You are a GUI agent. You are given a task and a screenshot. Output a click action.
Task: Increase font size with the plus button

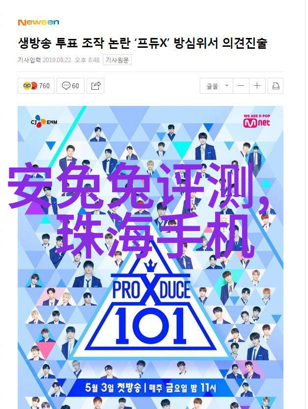click(257, 86)
